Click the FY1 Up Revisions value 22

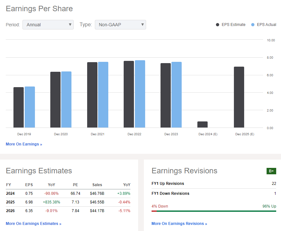(274, 184)
